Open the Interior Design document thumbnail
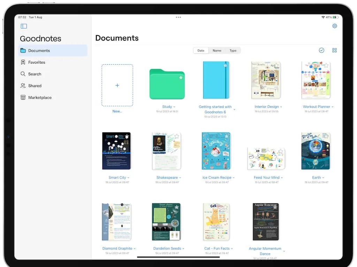The height and width of the screenshot is (267, 357). point(266,80)
